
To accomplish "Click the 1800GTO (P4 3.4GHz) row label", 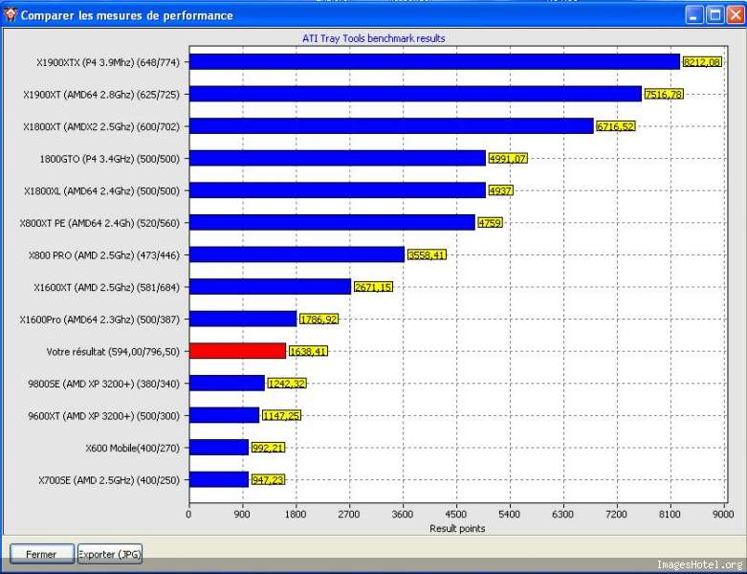I will click(x=109, y=159).
